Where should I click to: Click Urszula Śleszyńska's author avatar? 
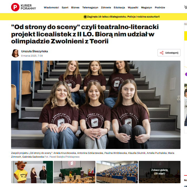click(15, 53)
